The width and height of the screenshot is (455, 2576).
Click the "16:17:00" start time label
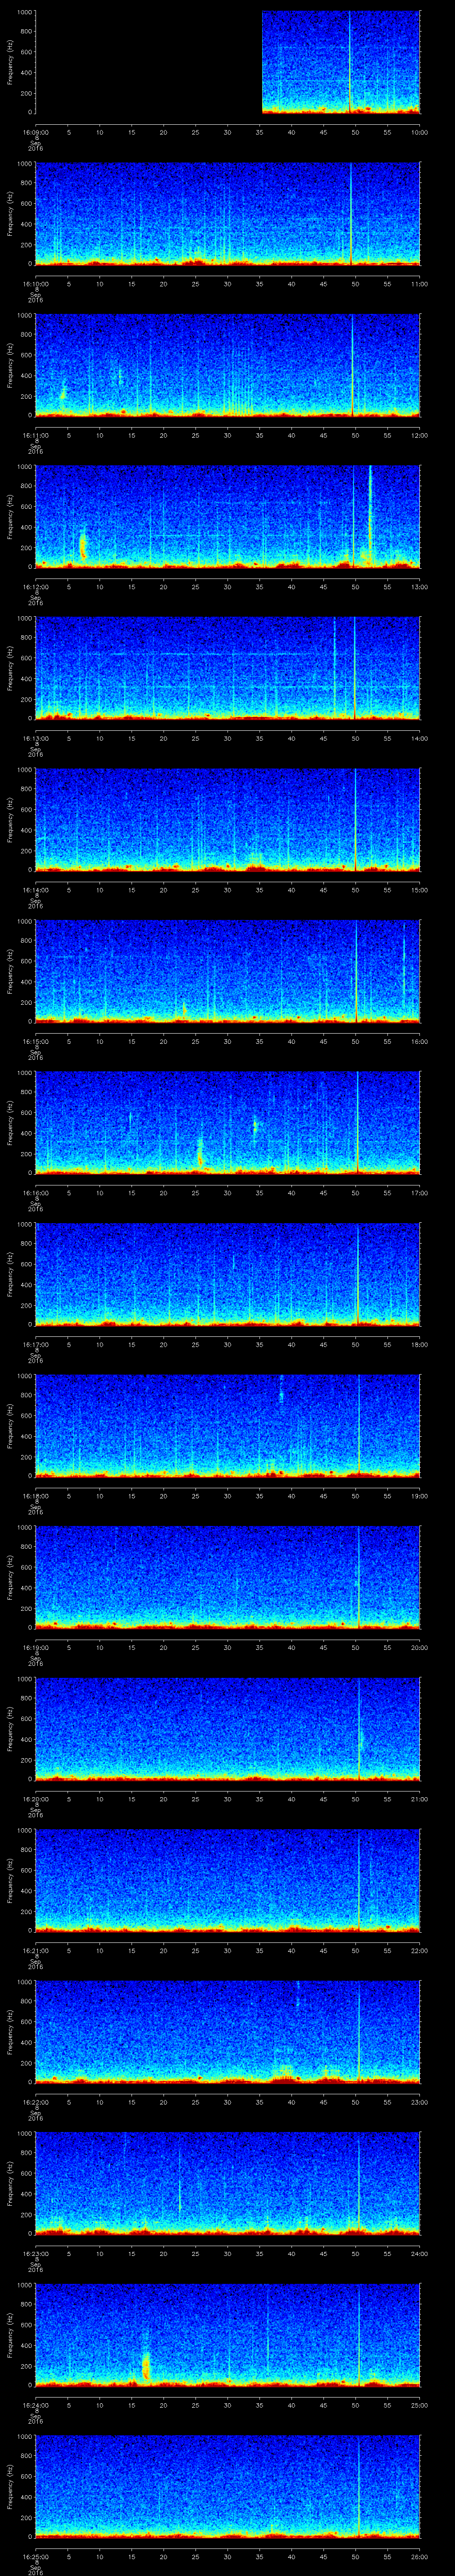35,1344
